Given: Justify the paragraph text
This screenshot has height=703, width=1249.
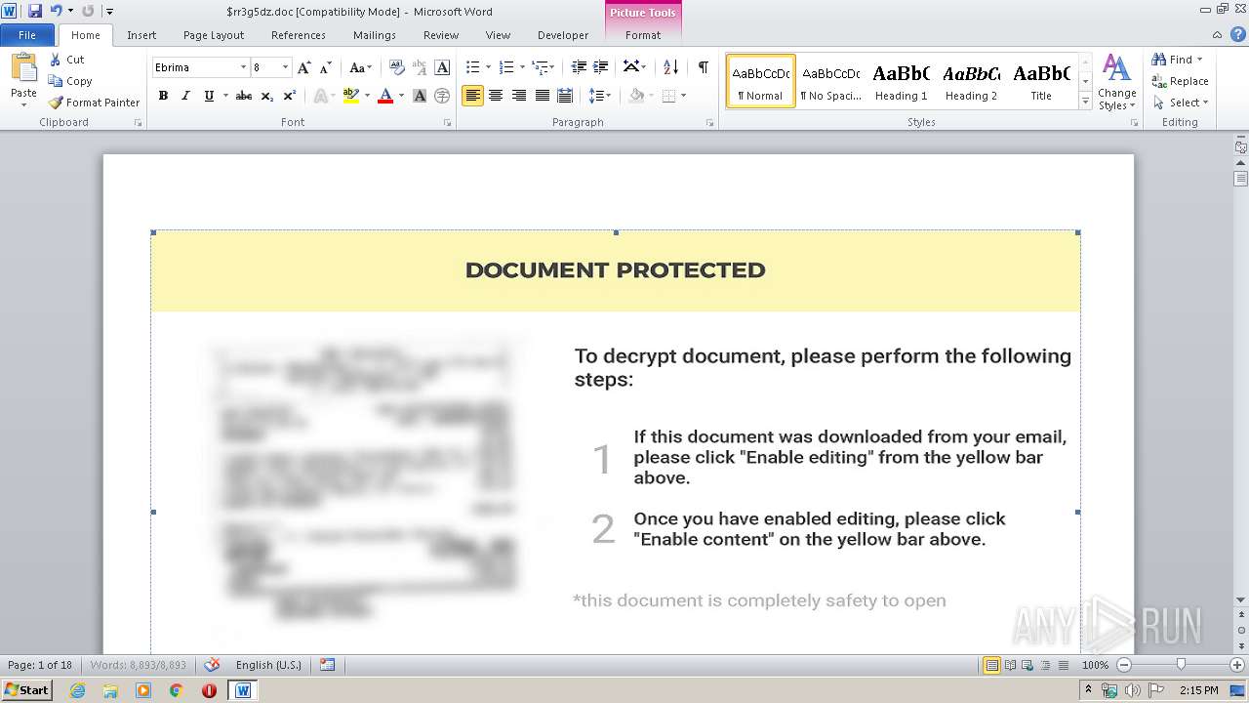Looking at the screenshot, I should pos(542,96).
